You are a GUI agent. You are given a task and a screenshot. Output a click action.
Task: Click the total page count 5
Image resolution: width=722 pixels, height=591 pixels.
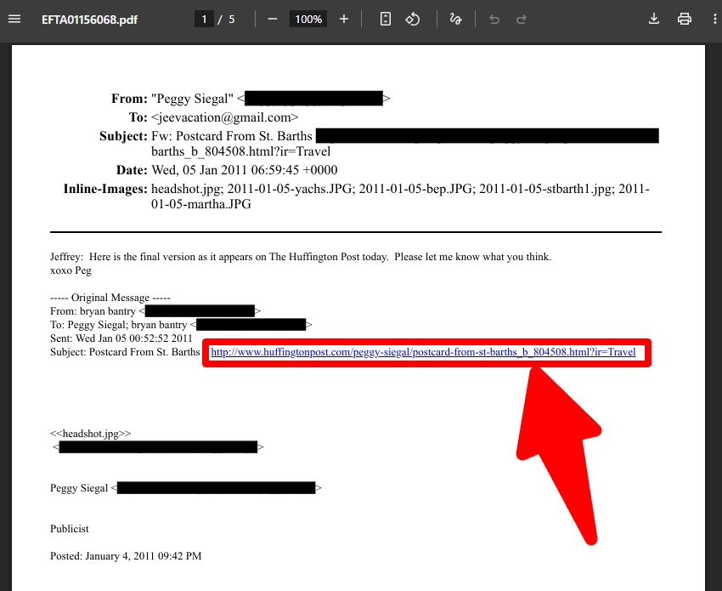(232, 19)
